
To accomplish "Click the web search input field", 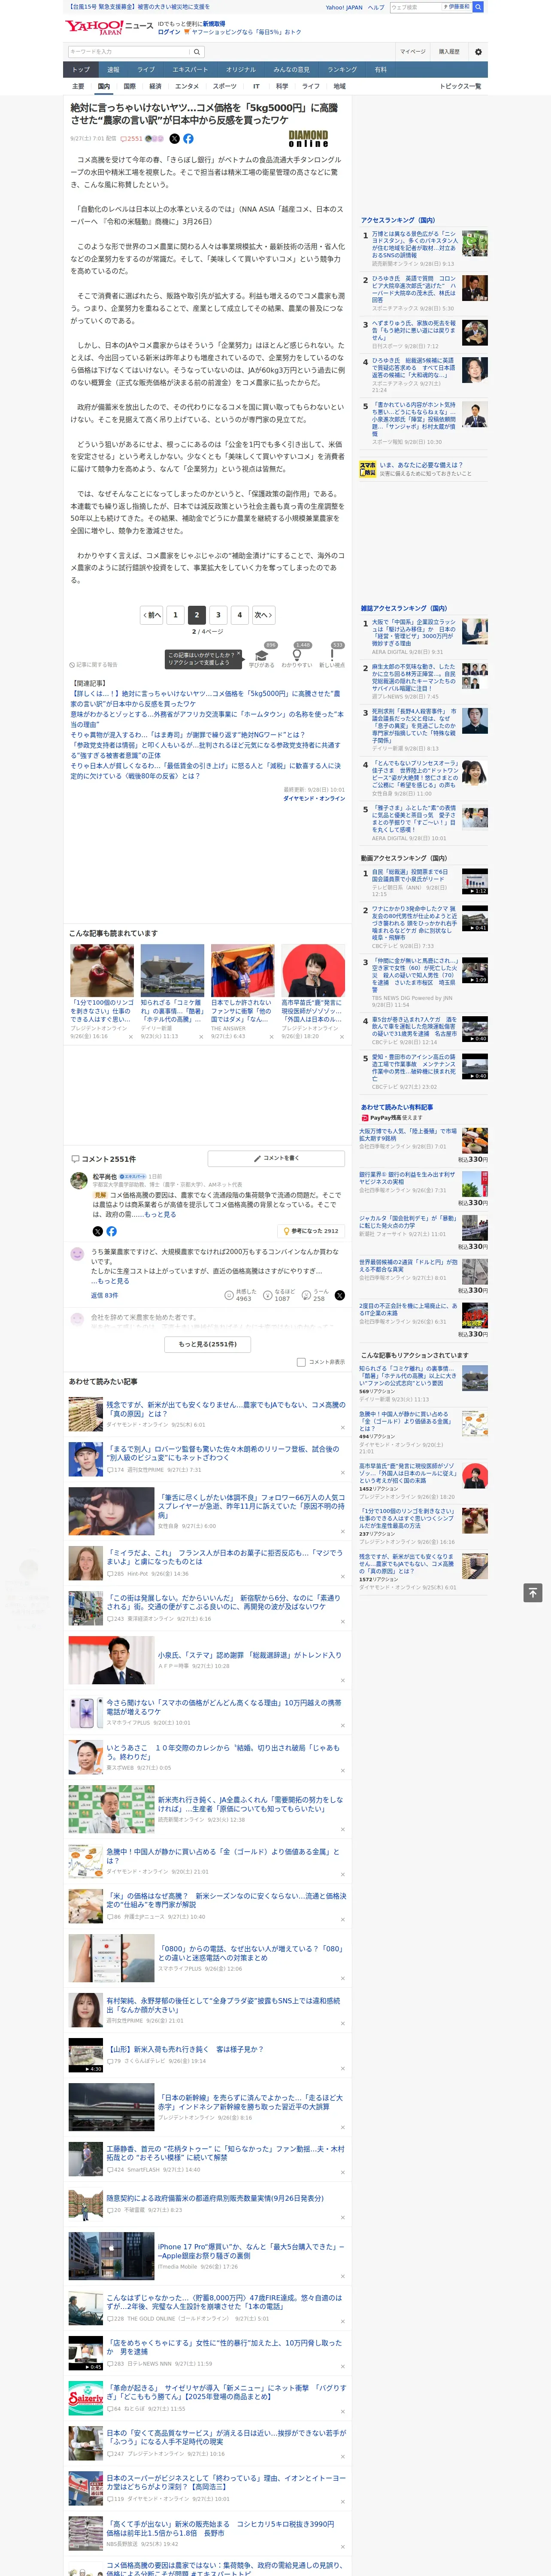I will pyautogui.click(x=416, y=7).
